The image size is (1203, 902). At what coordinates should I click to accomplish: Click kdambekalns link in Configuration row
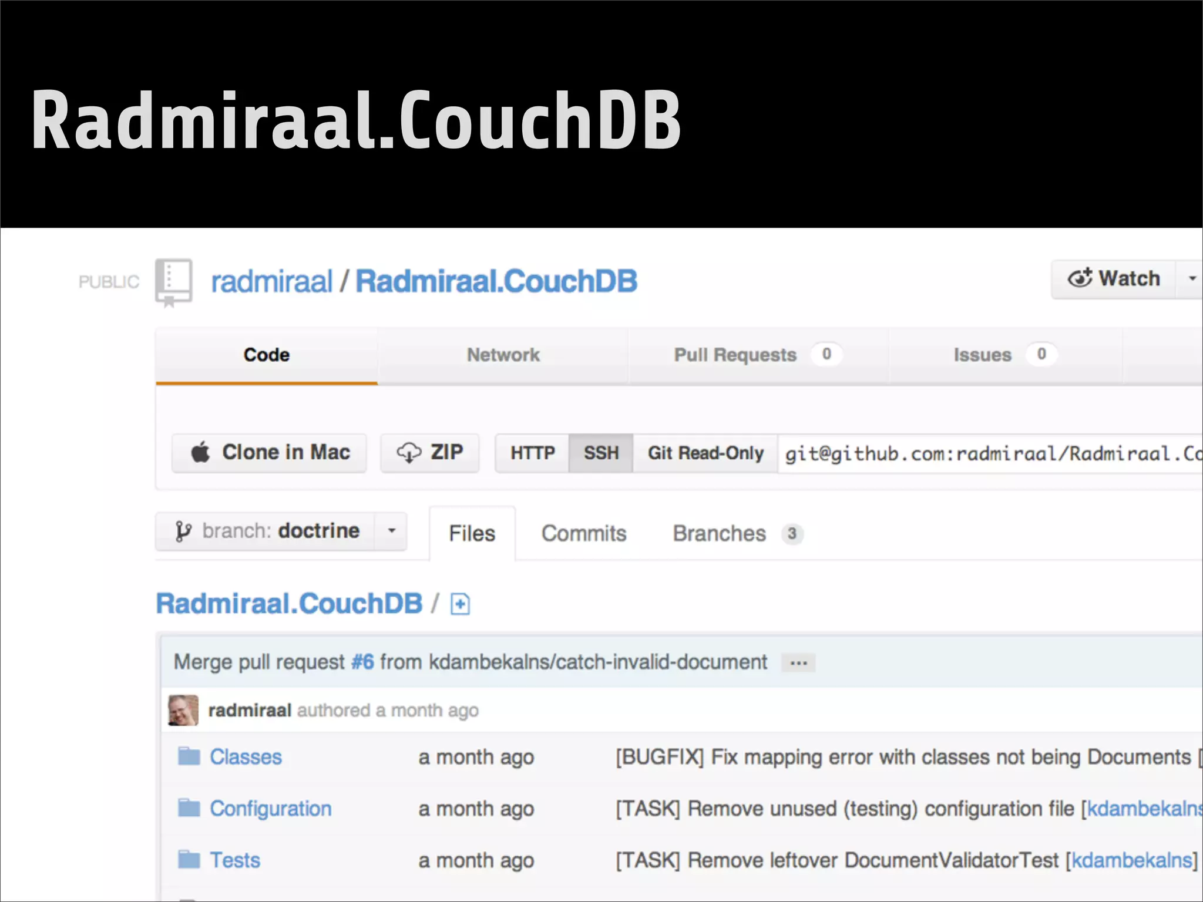(1145, 809)
